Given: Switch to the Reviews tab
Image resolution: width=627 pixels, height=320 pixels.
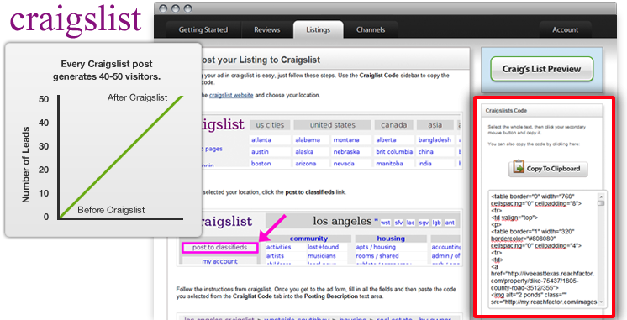Looking at the screenshot, I should [x=266, y=30].
